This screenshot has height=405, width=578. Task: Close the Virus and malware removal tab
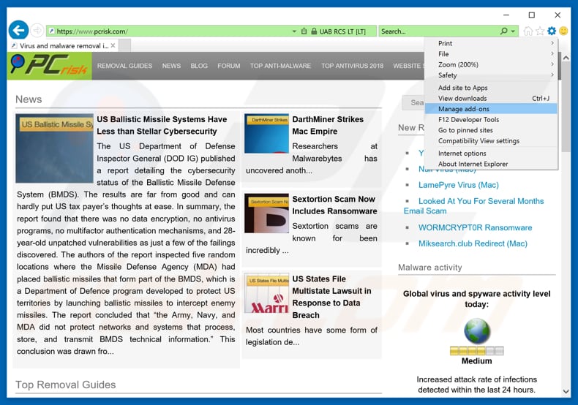(x=113, y=45)
